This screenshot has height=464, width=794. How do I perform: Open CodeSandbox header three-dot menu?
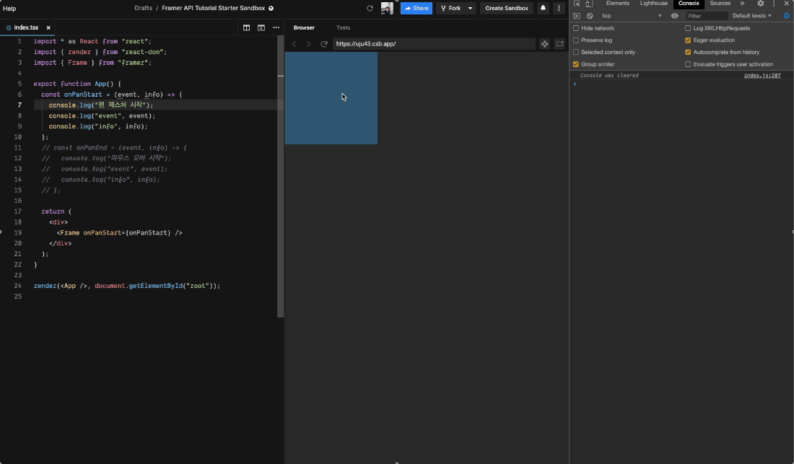[559, 8]
